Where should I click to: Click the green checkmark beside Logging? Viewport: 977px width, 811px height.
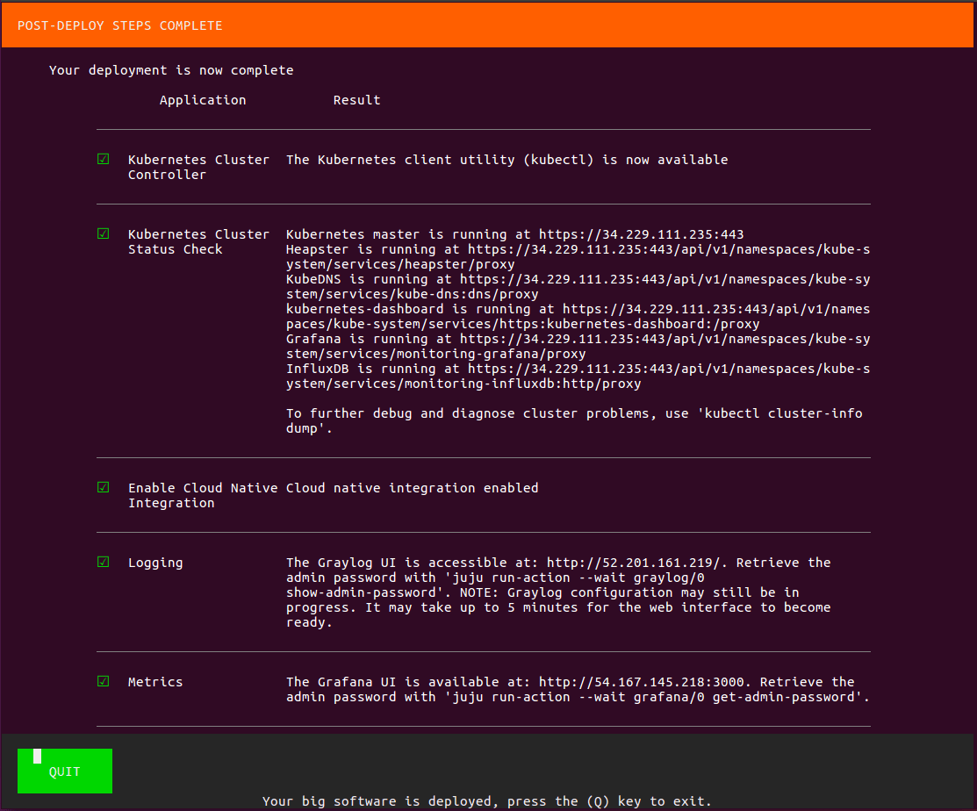(104, 563)
